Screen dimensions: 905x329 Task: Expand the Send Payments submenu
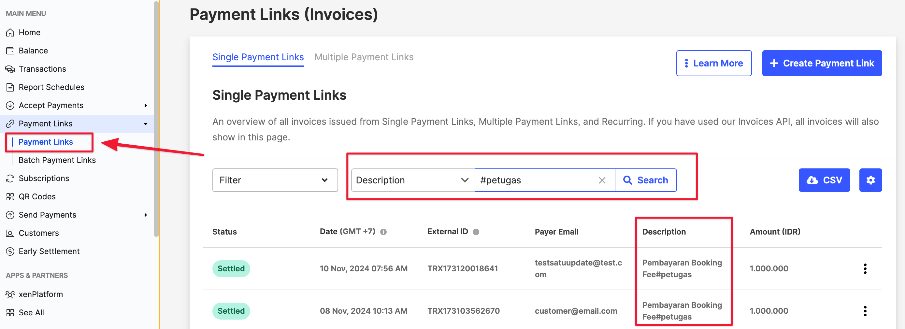pyautogui.click(x=145, y=215)
